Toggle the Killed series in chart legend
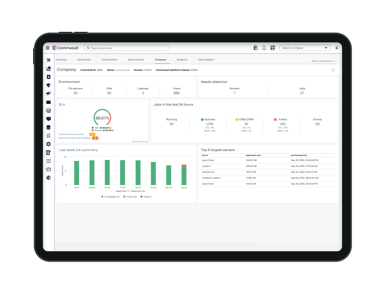Screen dimensions: 385x296 [146, 197]
